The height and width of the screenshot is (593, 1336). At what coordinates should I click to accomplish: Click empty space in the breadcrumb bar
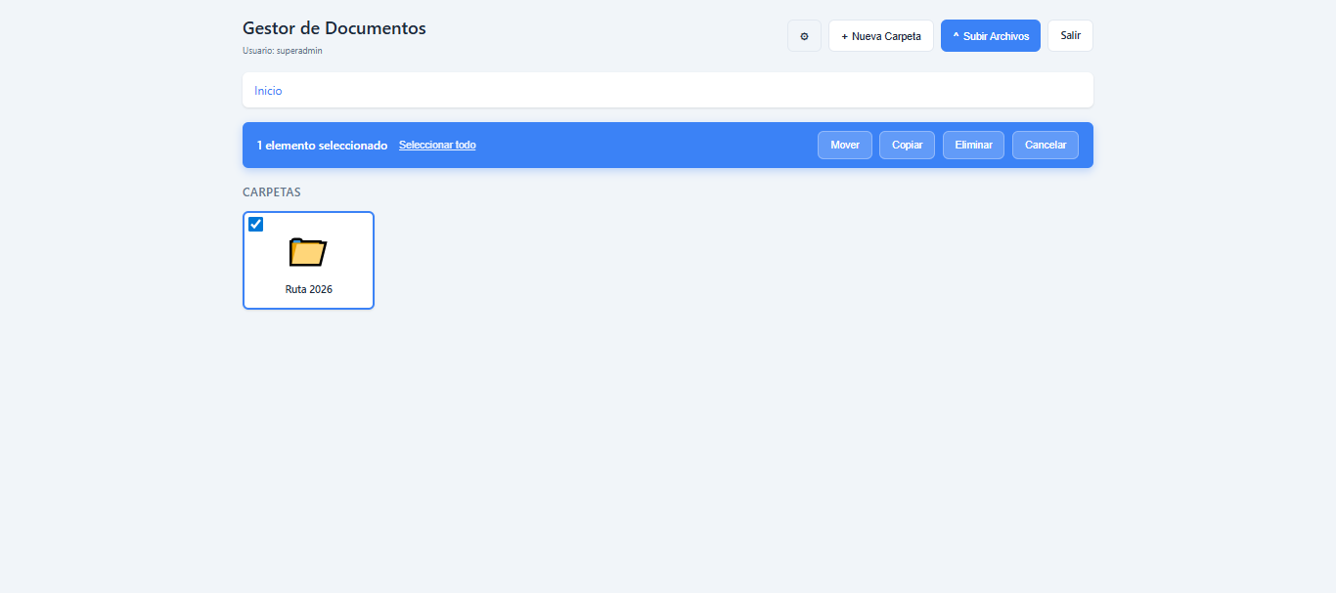coord(685,91)
